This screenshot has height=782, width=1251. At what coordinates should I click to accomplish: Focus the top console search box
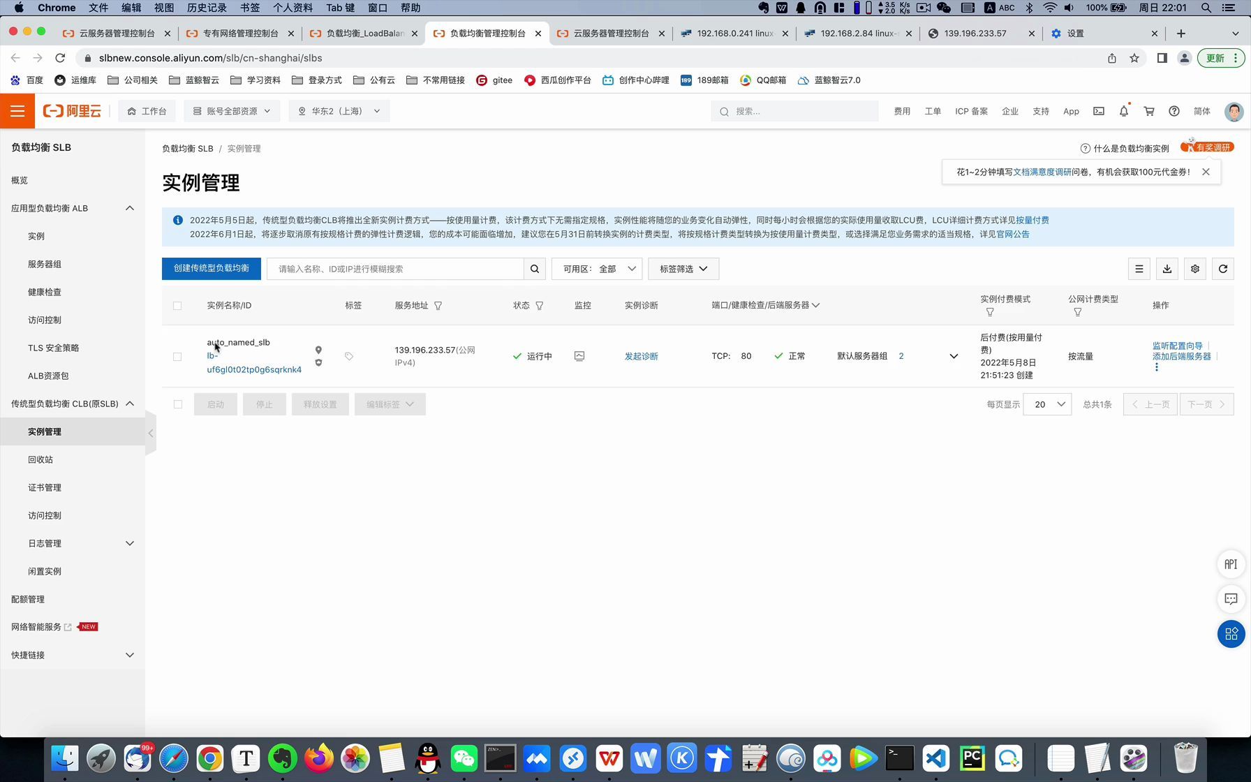(x=794, y=111)
